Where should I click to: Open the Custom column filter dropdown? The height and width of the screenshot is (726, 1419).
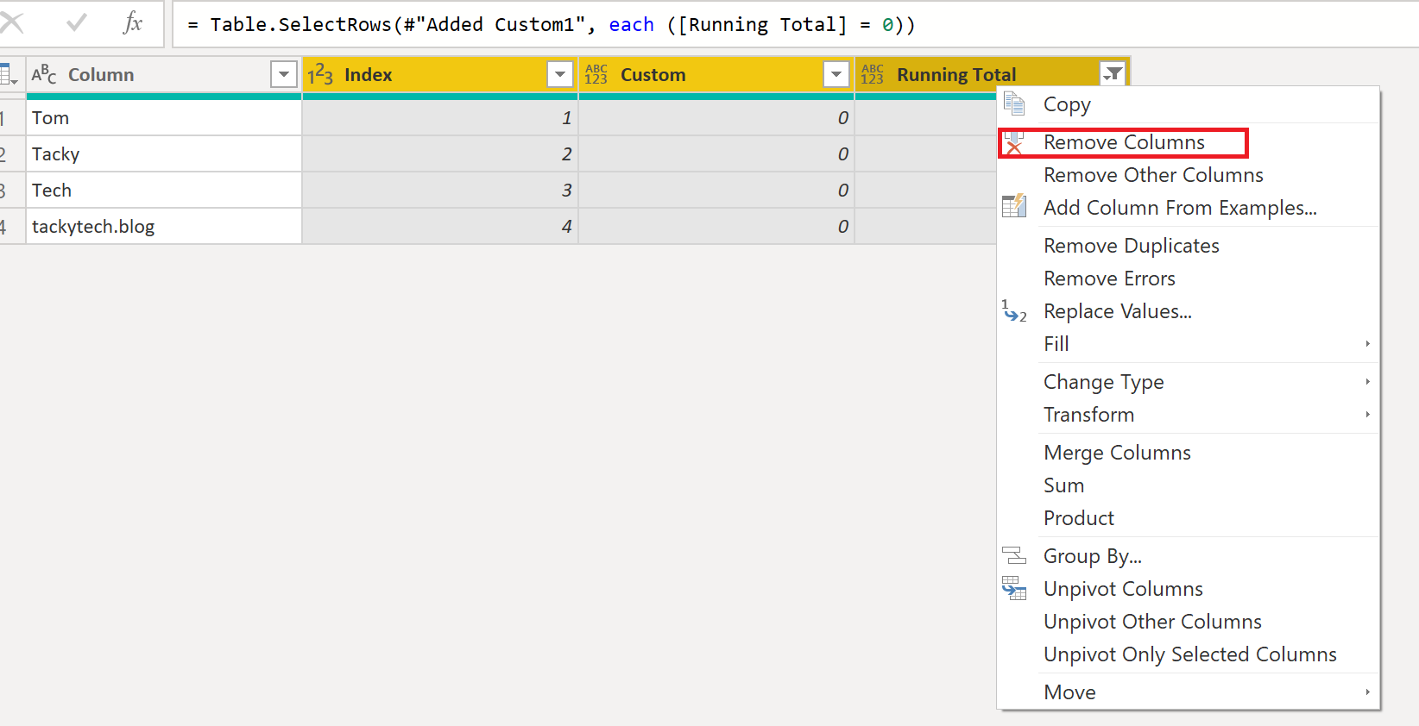click(836, 75)
